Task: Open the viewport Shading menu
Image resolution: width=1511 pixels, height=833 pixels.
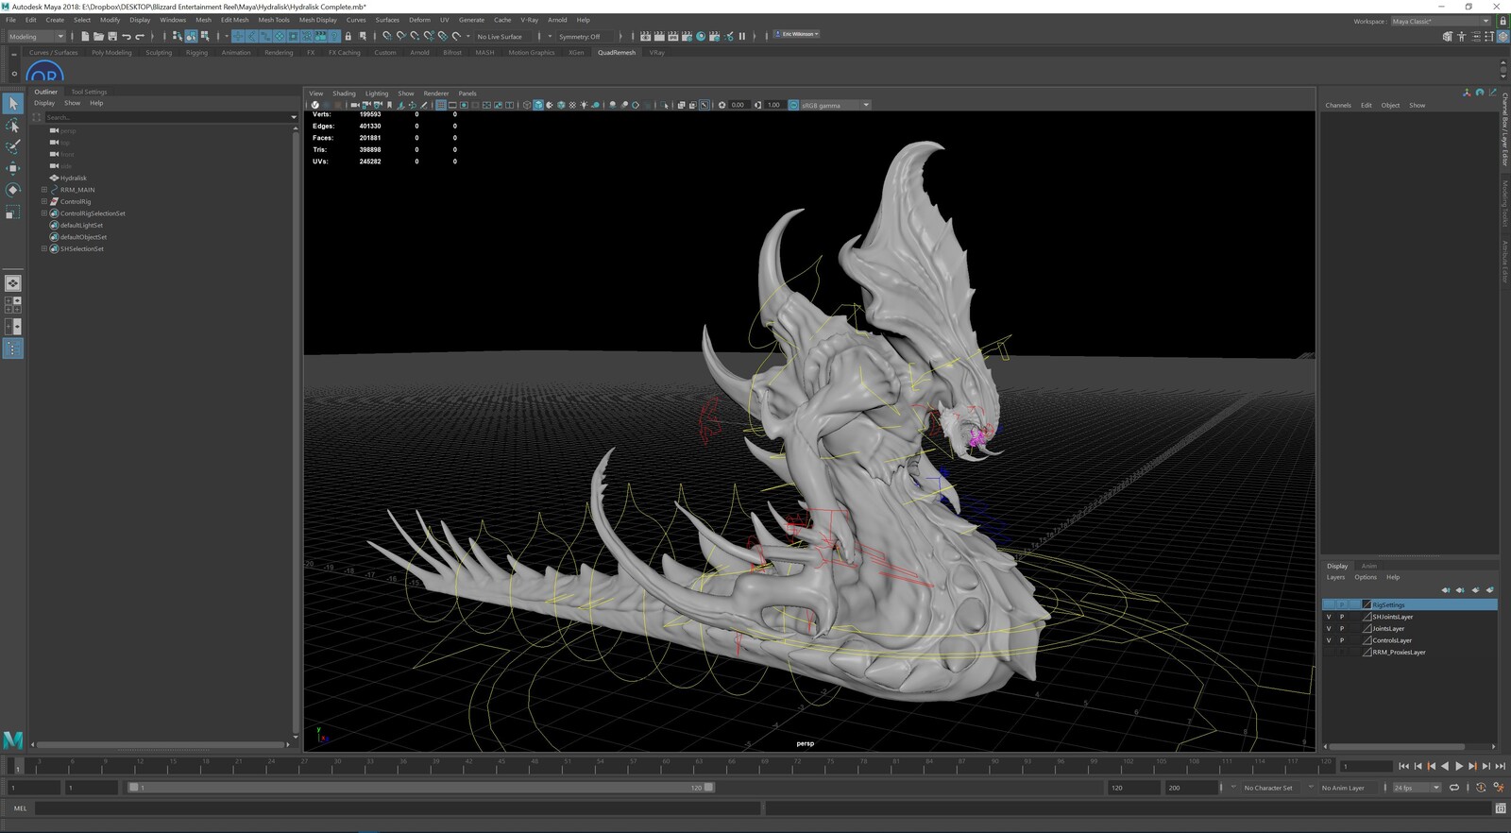Action: tap(344, 93)
